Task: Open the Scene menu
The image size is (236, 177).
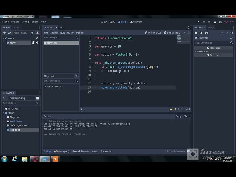Action: 6,22
